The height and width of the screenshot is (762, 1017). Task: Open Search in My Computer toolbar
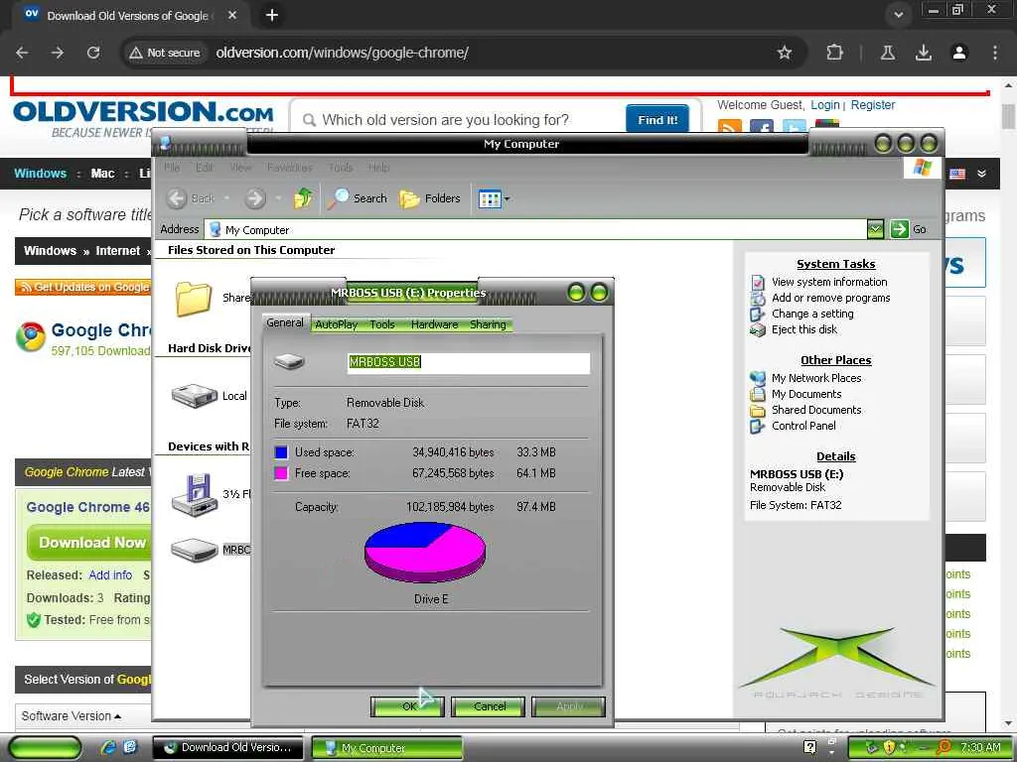(x=358, y=198)
